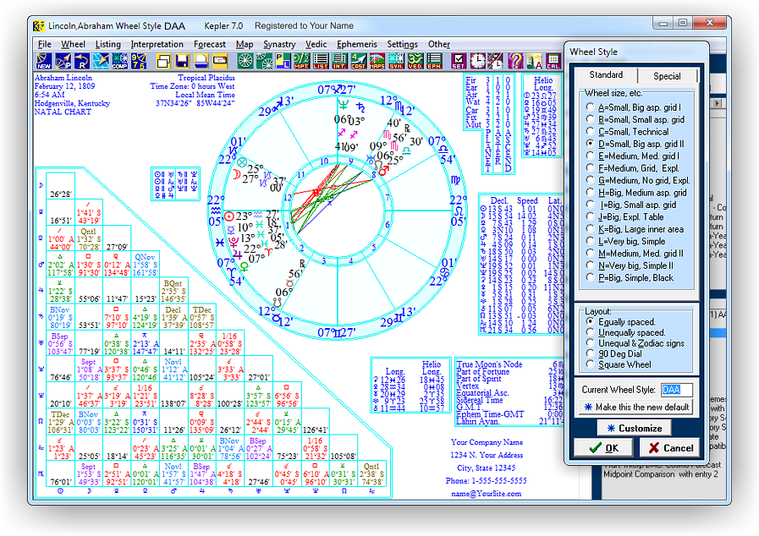This screenshot has height=536, width=759.
Task: Click the progressed chart icon marked P
Action: click(63, 62)
